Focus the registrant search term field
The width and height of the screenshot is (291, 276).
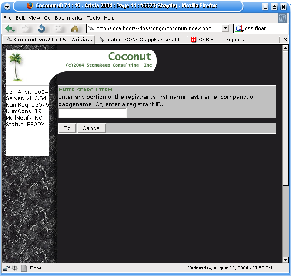[92, 113]
